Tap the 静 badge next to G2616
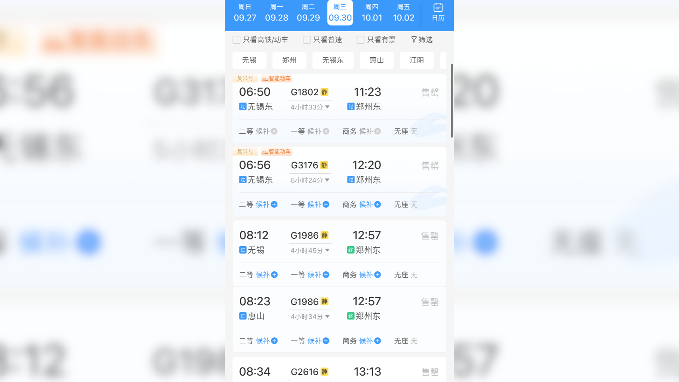 click(x=324, y=372)
